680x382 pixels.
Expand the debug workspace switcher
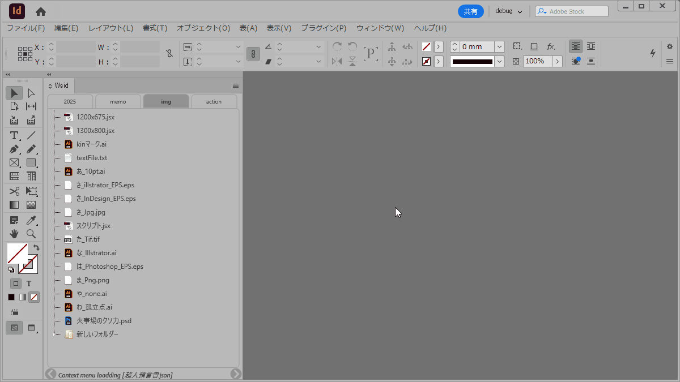coord(508,11)
